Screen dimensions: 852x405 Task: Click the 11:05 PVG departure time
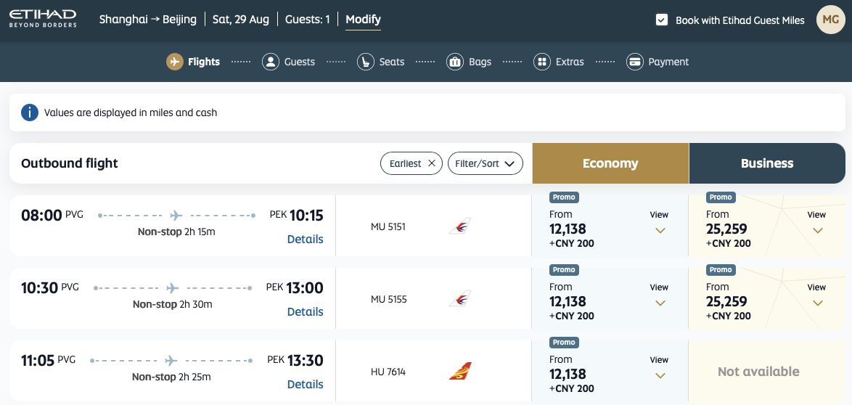tap(49, 361)
